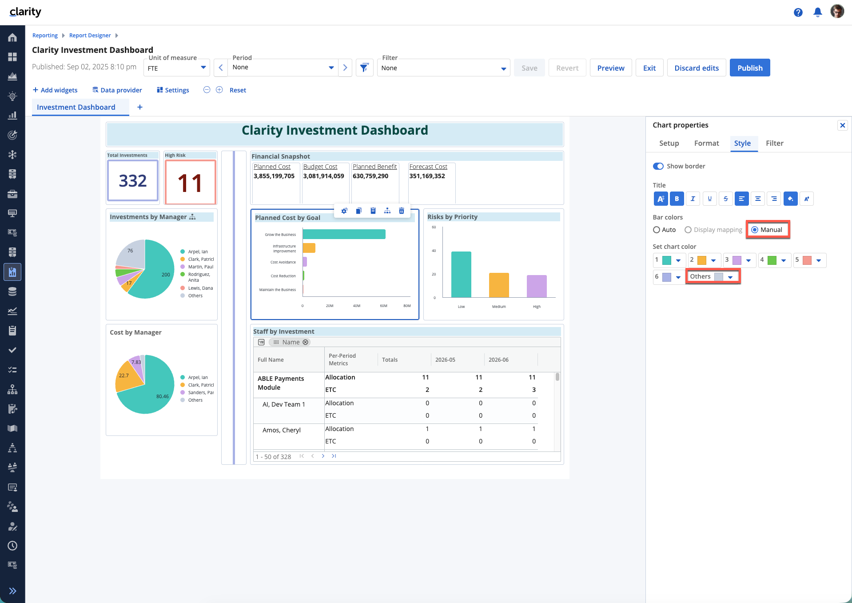This screenshot has width=852, height=603.
Task: Toggle strikethrough title formatting
Action: point(725,199)
